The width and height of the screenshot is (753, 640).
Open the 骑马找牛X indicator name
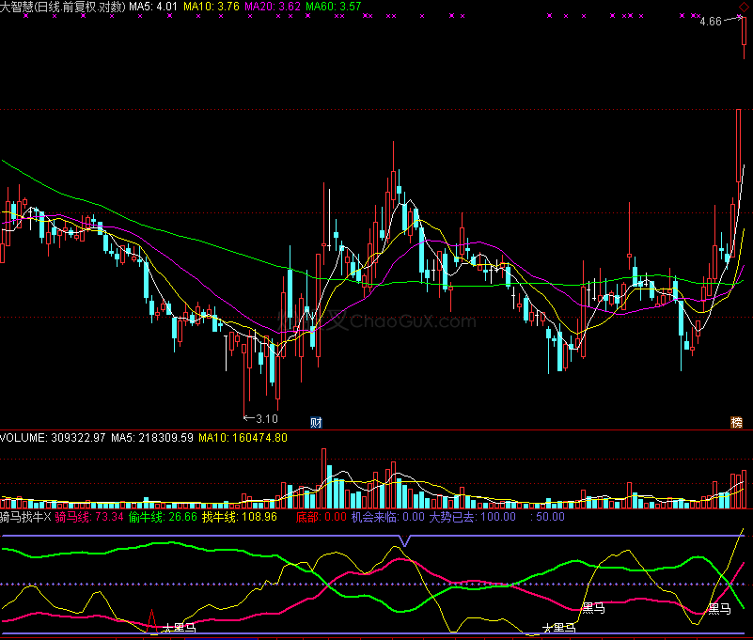tap(25, 517)
